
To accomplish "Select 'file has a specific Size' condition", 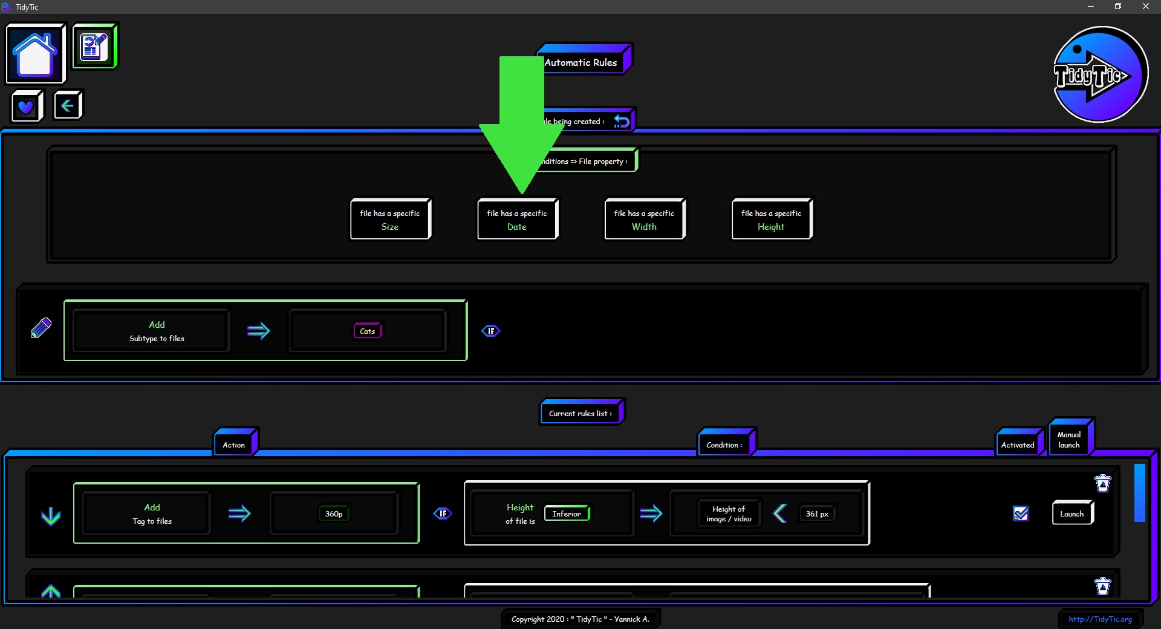I will [390, 220].
